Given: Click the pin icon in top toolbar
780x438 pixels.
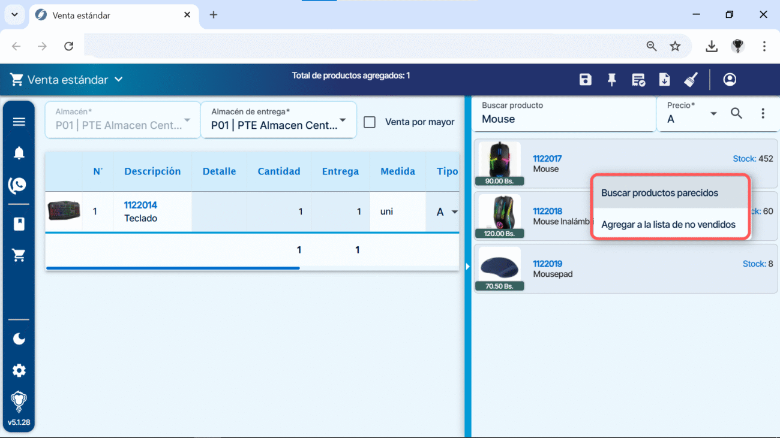Looking at the screenshot, I should (612, 80).
